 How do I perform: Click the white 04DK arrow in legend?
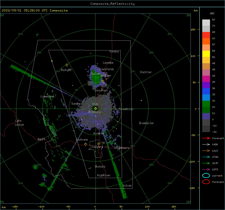tap(206, 144)
